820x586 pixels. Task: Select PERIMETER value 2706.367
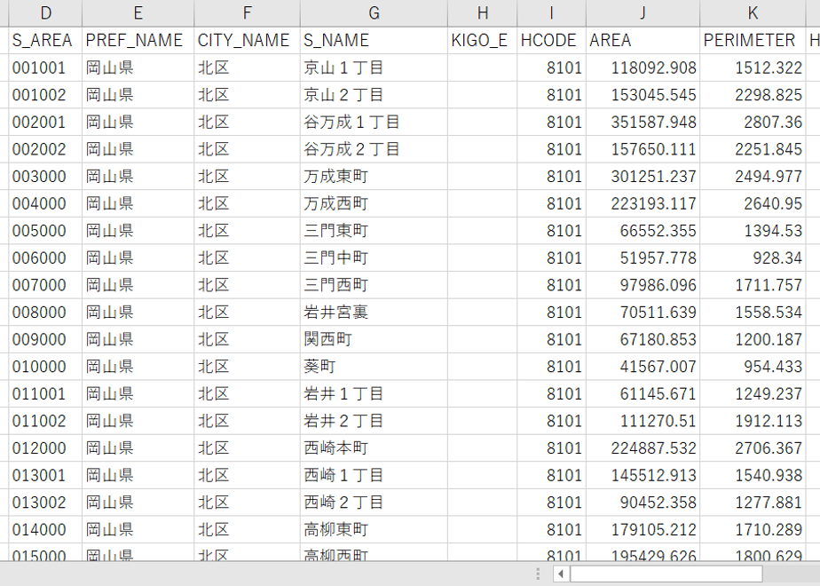click(753, 448)
